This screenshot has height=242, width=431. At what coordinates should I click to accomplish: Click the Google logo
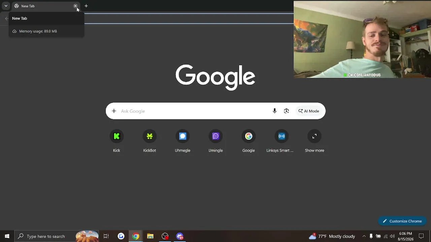pos(215,77)
